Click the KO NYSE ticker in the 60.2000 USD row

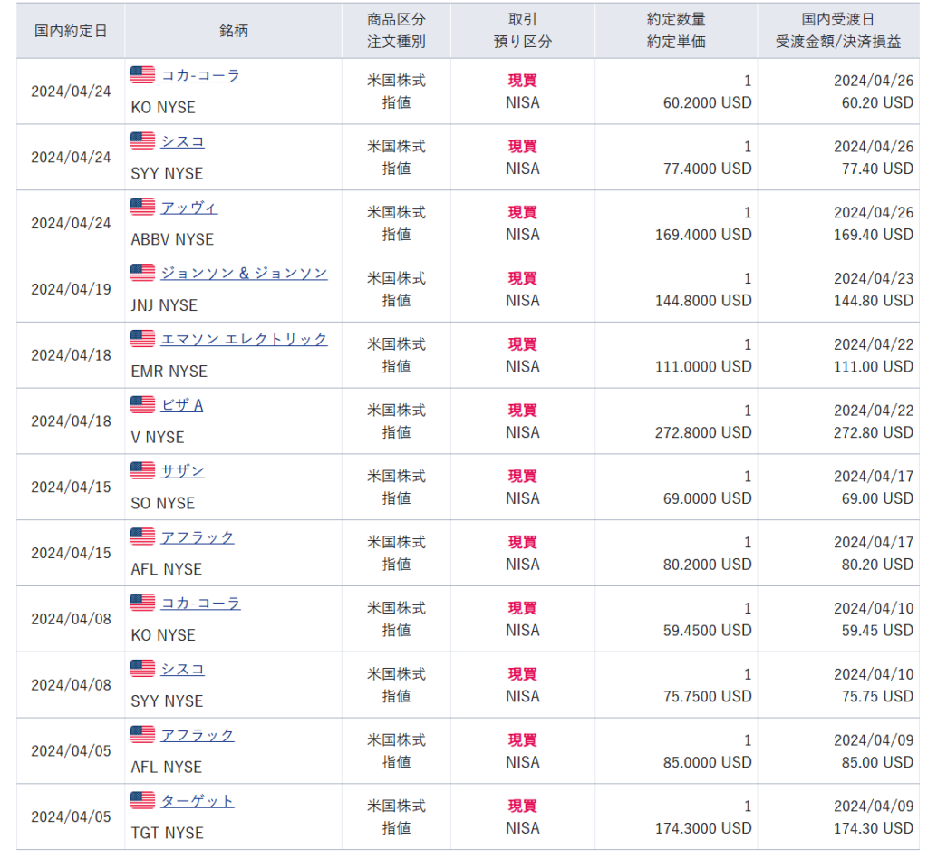point(163,108)
